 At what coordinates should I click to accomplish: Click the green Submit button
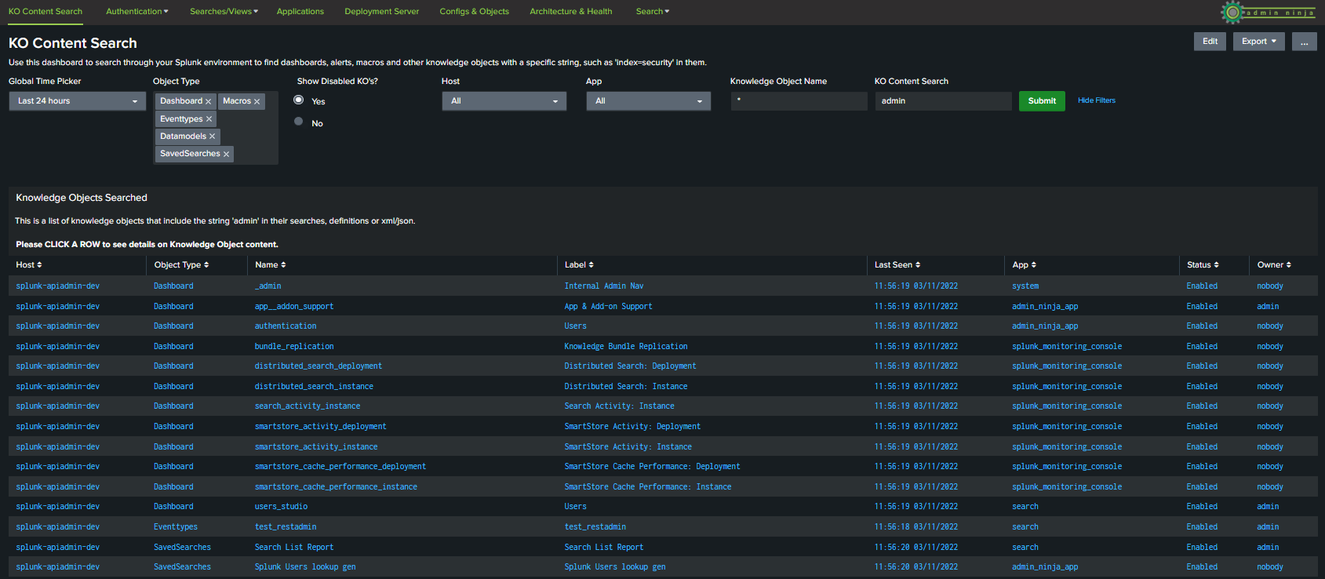(1042, 101)
